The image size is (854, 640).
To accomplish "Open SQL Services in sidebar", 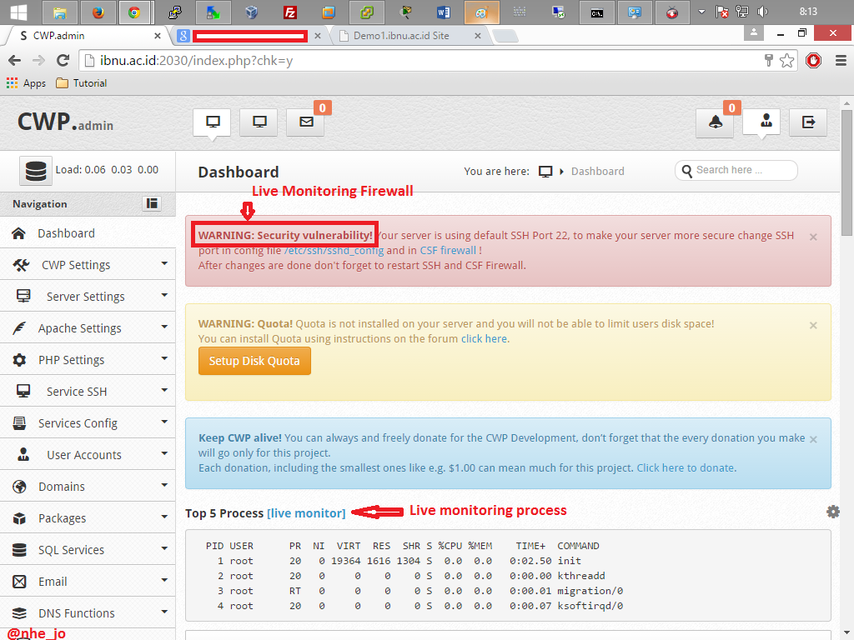I will 88,550.
